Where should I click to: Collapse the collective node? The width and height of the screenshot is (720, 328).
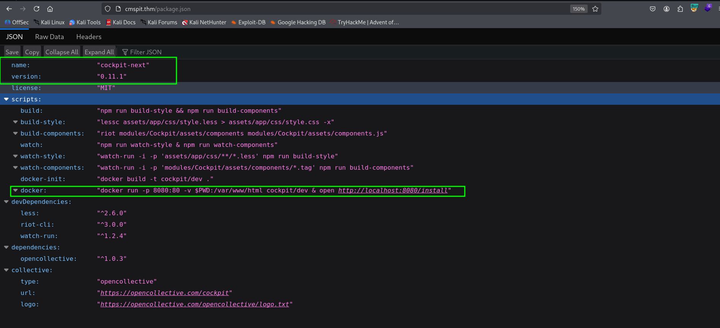6,270
